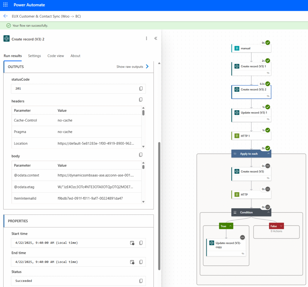Screen dimensions: 308x287
Task: Click the End time calendar clock icon
Action: tap(132, 262)
